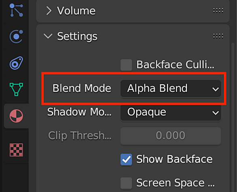This screenshot has height=192, width=237.
Task: Click the Blend Mode label text
Action: 82,88
